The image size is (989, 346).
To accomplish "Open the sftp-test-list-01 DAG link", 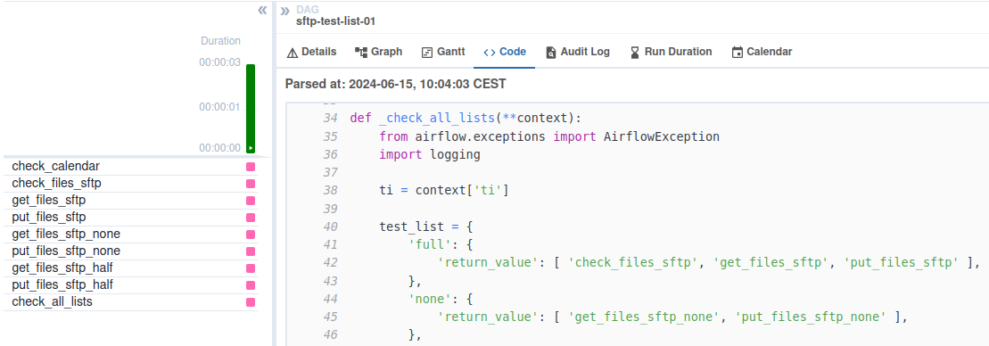I will coord(336,21).
